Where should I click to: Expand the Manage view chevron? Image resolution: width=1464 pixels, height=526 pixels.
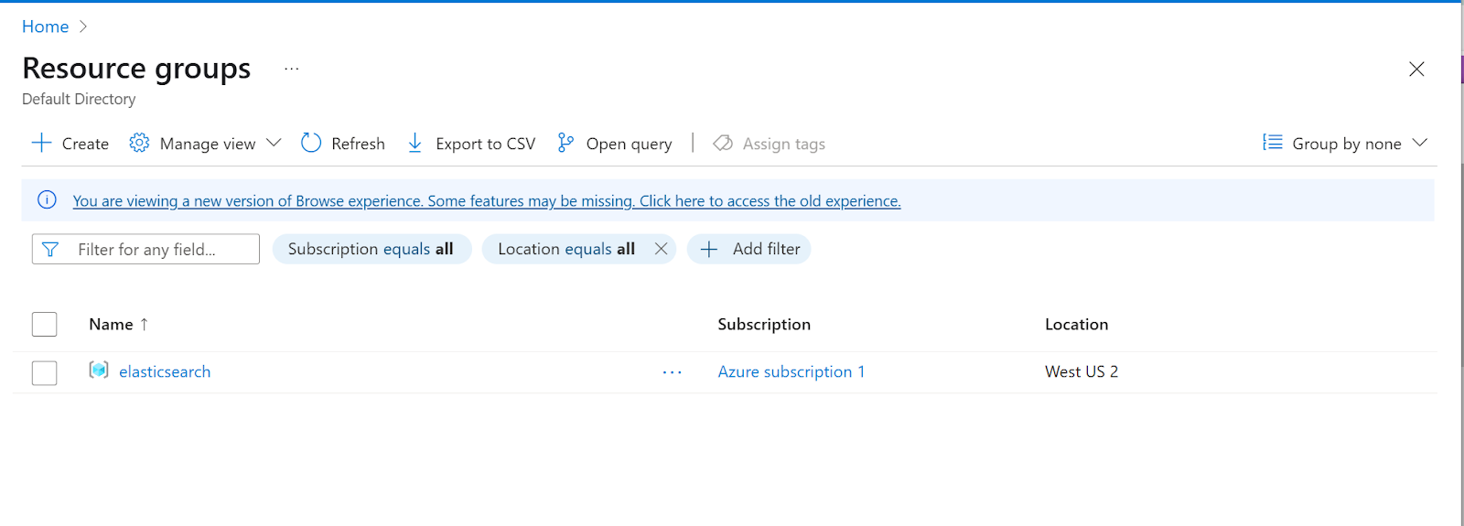tap(274, 143)
